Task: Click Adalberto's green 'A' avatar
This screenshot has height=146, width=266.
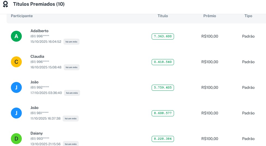Action: (x=16, y=36)
